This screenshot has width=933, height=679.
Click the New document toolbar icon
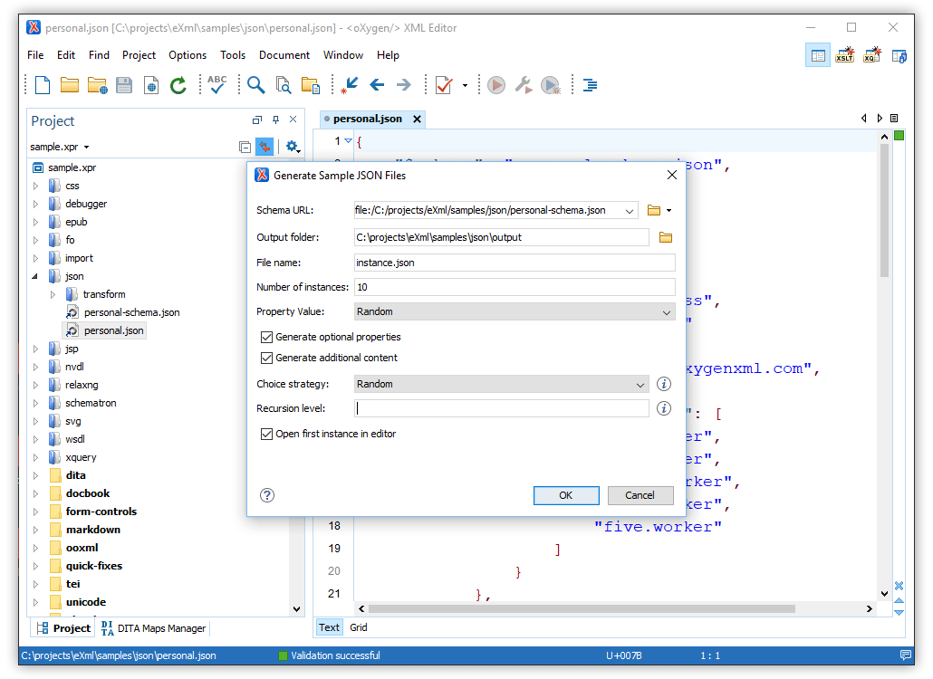[x=43, y=85]
